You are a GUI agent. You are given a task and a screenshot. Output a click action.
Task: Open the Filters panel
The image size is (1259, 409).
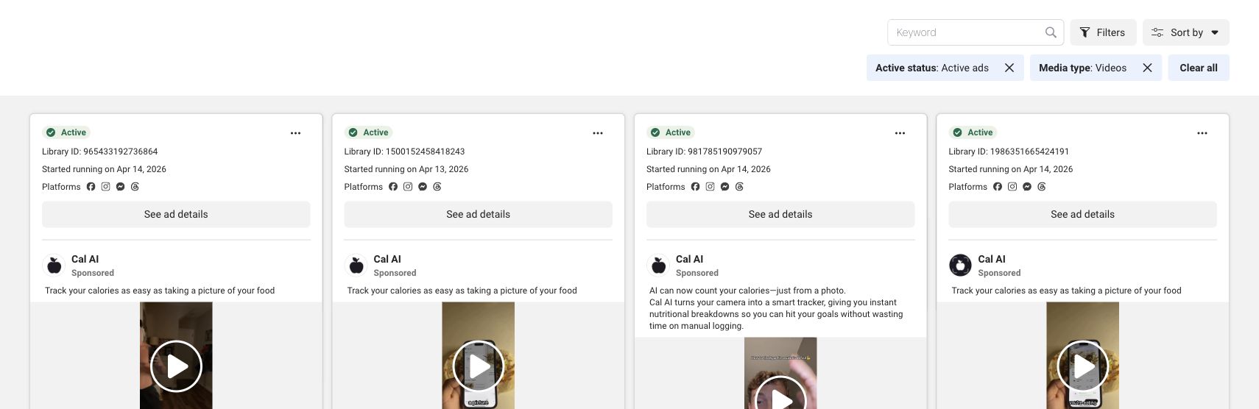pyautogui.click(x=1103, y=32)
